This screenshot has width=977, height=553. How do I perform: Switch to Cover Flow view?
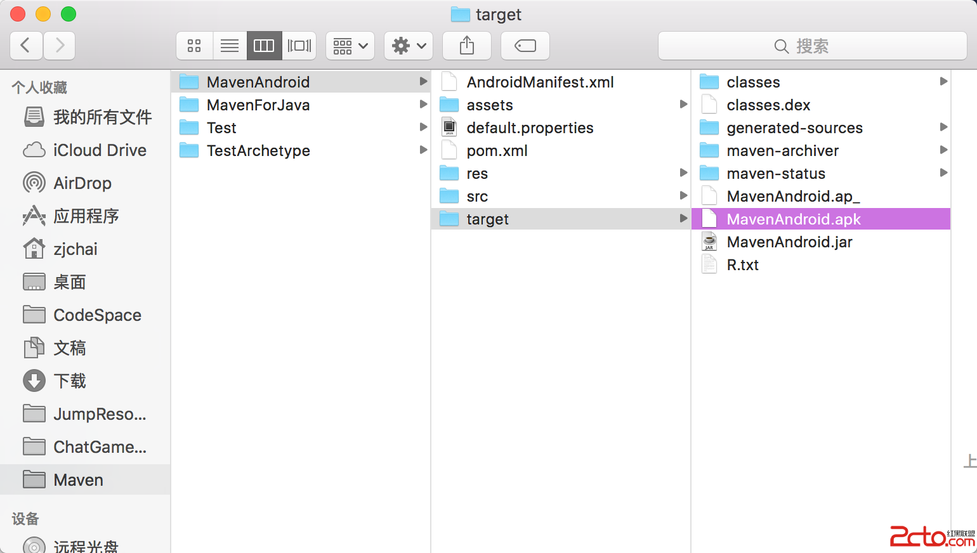(x=299, y=46)
